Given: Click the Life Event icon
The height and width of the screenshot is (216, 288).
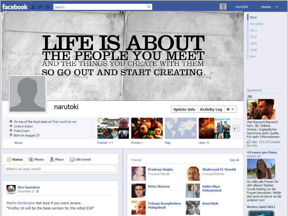Looking at the screenshot, I should point(72,159).
